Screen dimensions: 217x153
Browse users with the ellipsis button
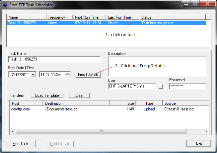pos(161,86)
